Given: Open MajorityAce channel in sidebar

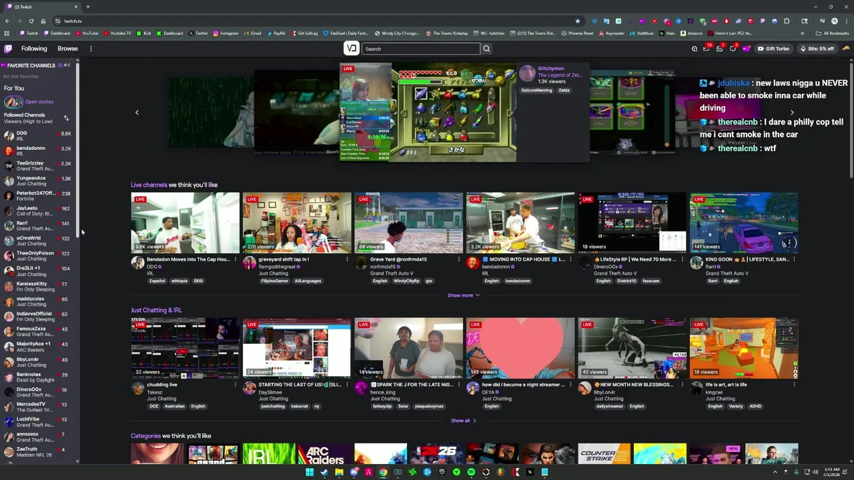Looking at the screenshot, I should (39, 347).
